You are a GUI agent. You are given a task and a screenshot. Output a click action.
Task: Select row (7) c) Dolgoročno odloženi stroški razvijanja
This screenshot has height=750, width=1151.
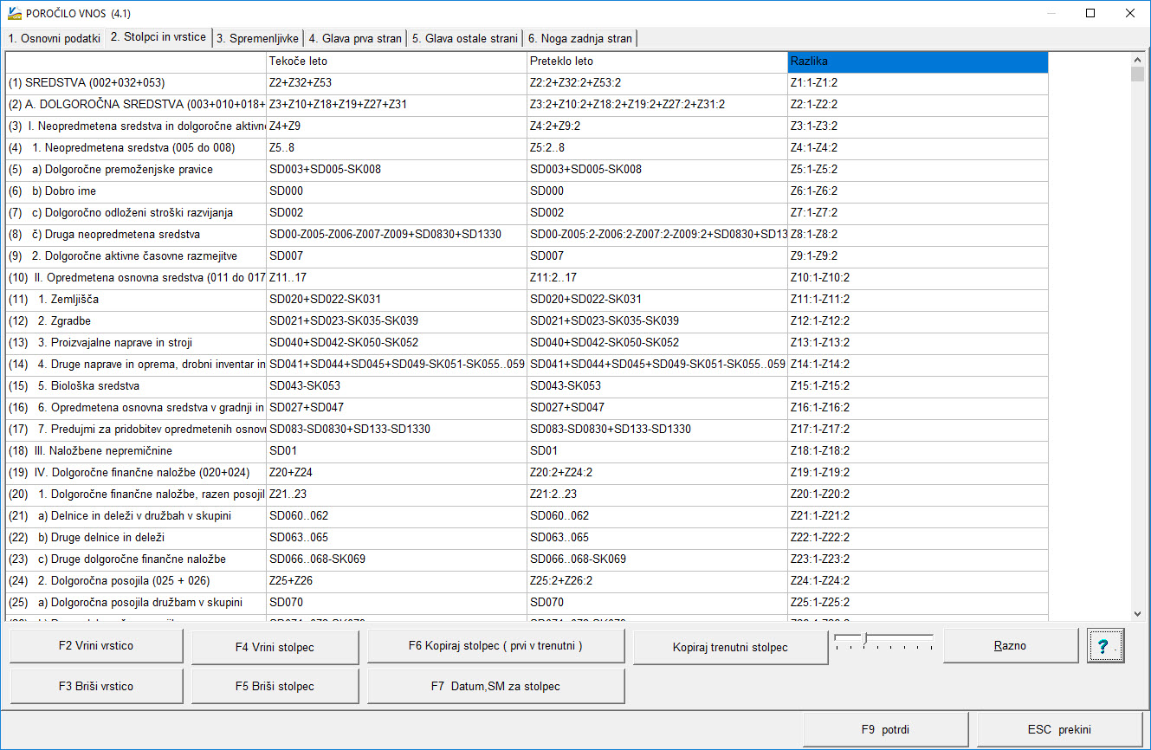tap(136, 213)
